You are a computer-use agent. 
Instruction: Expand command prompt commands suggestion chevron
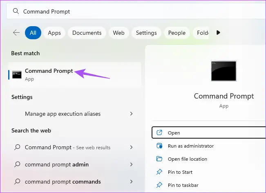point(131,182)
